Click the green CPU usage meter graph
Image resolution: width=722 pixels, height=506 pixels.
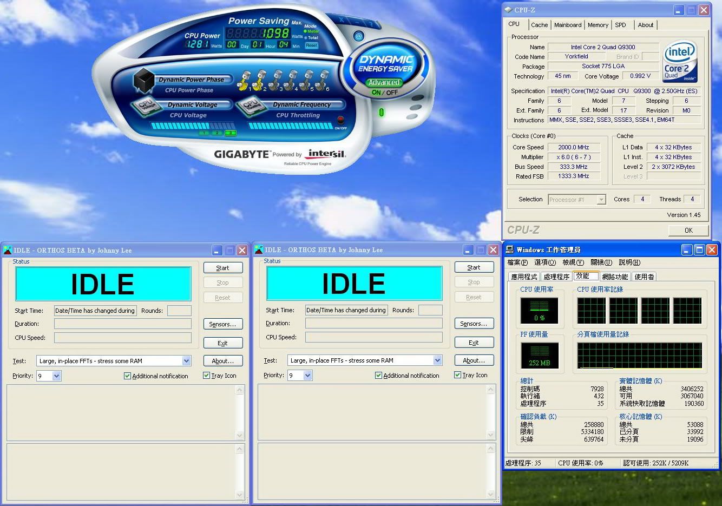[x=539, y=310]
